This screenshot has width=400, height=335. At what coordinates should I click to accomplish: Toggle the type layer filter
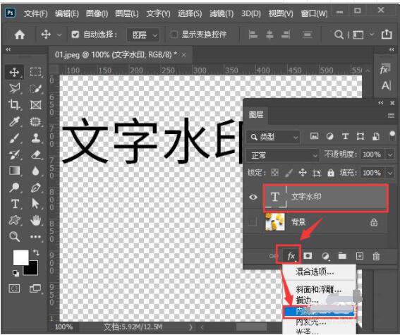point(345,136)
